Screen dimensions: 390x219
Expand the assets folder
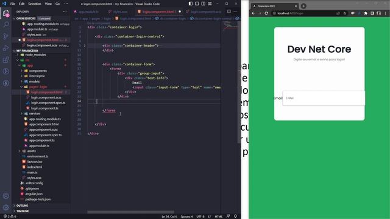(x=31, y=151)
